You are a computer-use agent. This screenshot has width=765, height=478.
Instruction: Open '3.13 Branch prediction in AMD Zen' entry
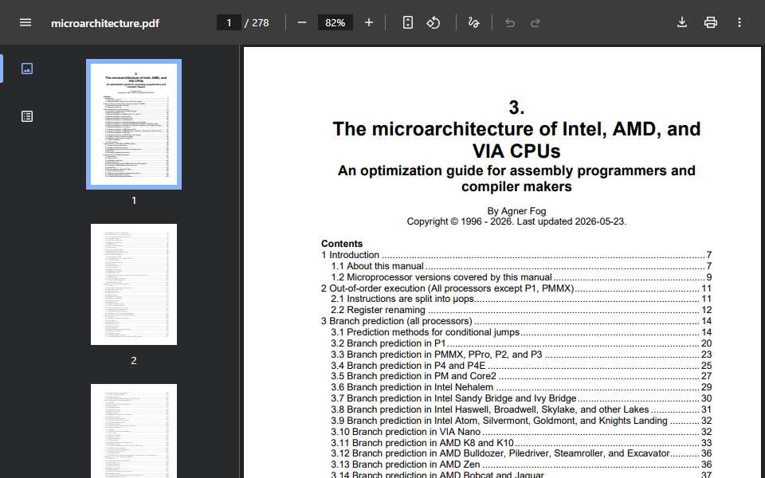coord(521,464)
